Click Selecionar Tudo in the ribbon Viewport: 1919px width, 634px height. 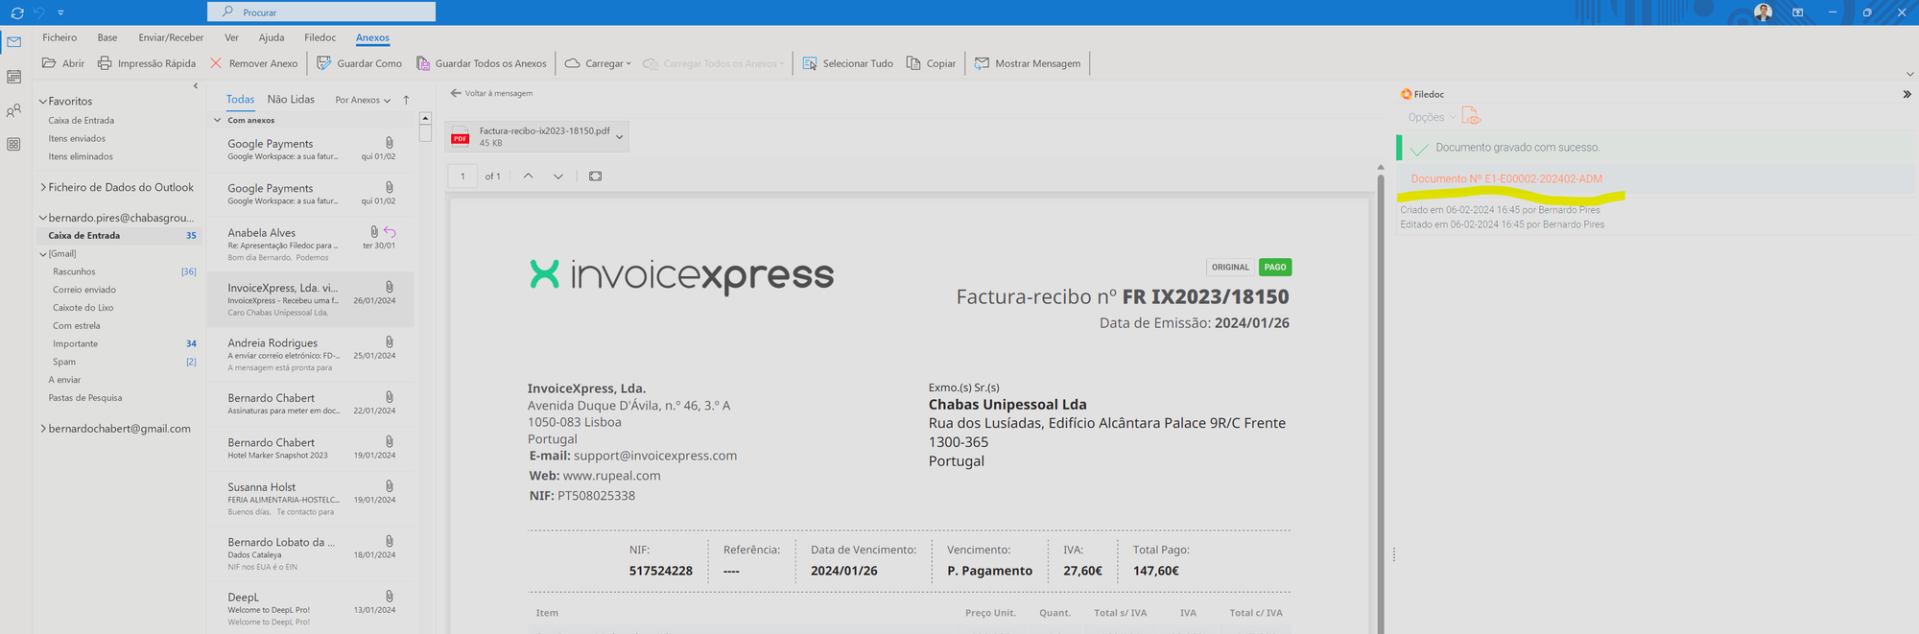coord(848,63)
